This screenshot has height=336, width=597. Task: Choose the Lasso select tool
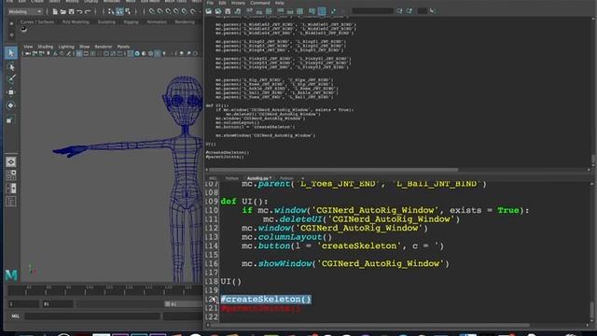coord(11,66)
